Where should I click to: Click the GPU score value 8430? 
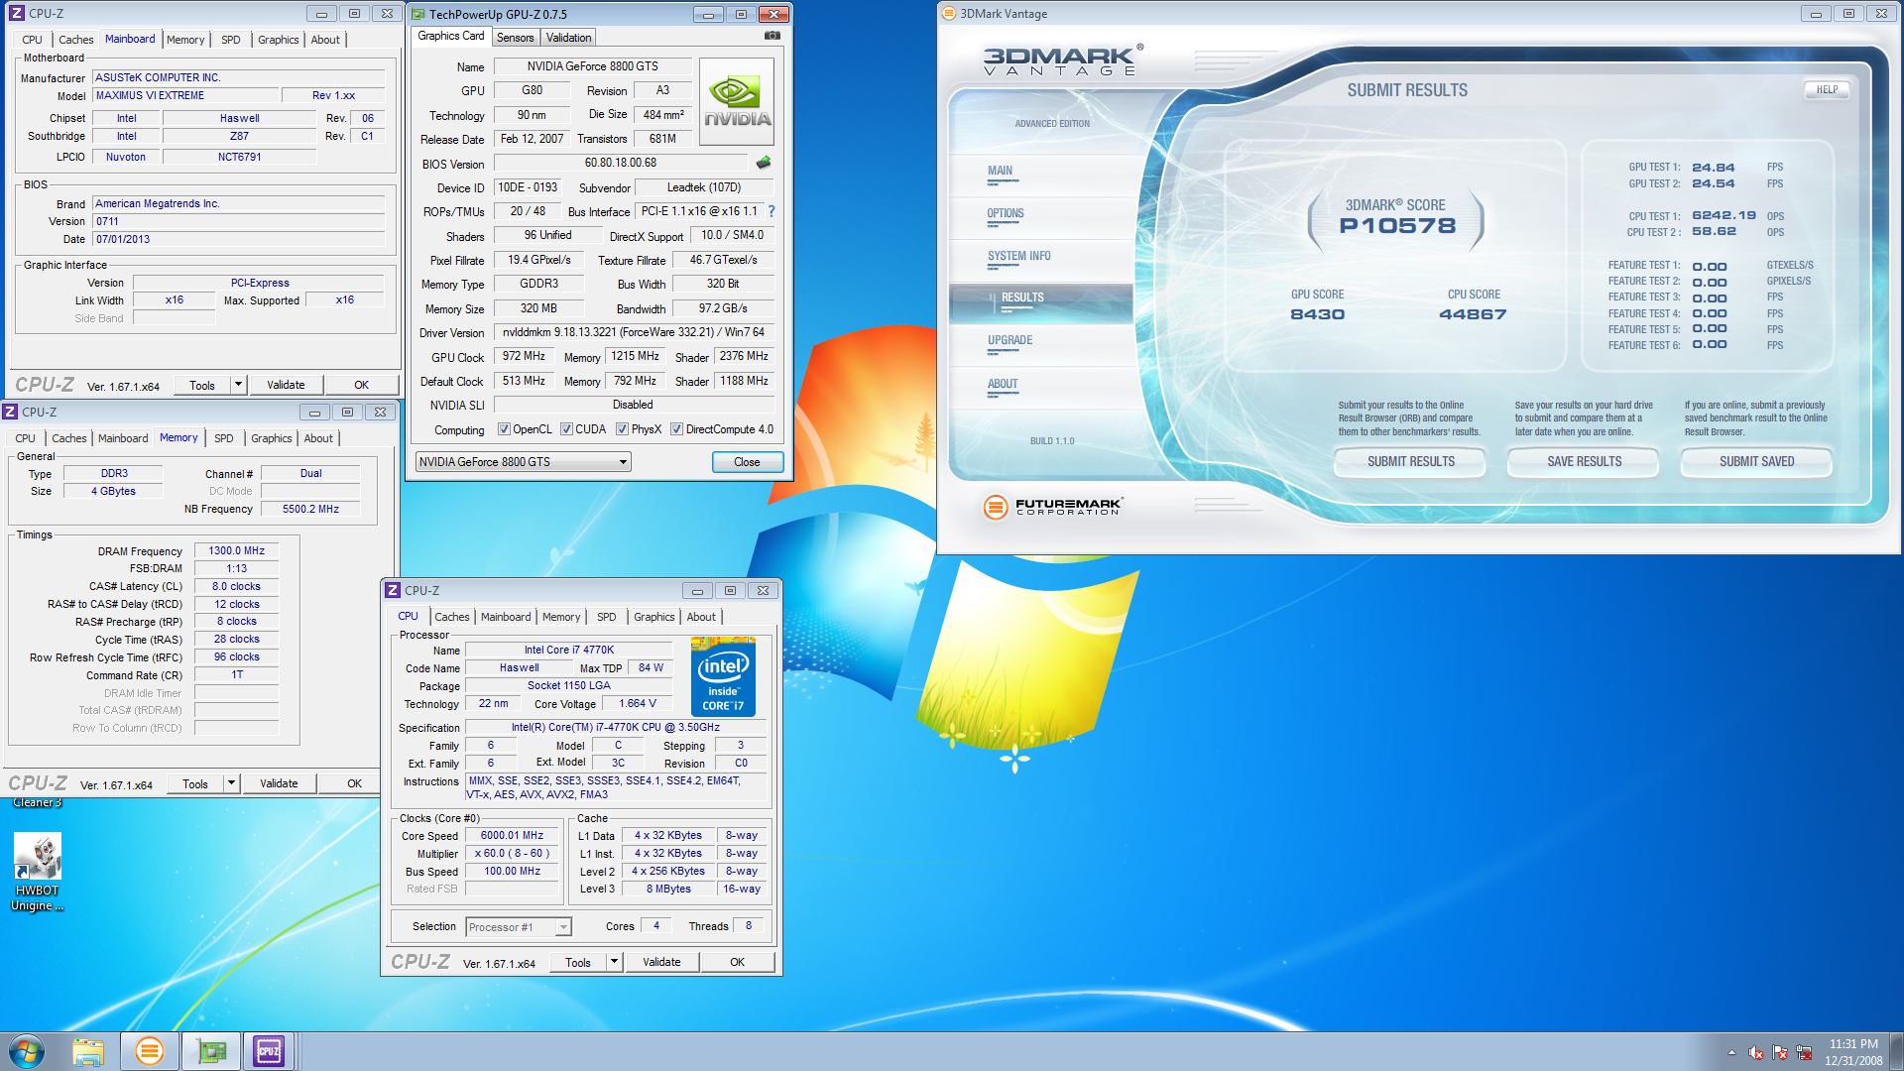pos(1317,314)
